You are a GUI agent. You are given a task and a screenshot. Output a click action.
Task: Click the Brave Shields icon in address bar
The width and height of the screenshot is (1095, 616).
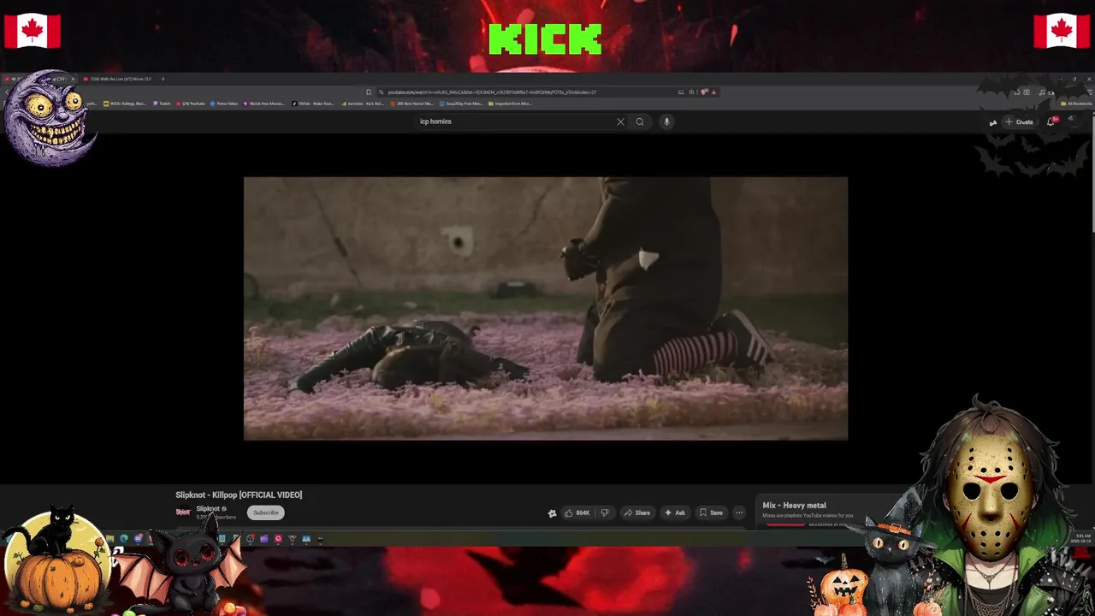point(703,92)
